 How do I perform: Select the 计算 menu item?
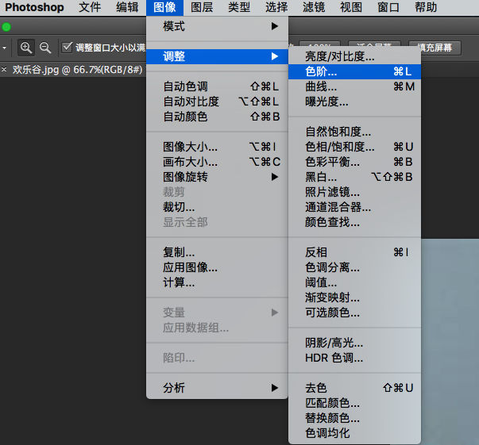217,282
